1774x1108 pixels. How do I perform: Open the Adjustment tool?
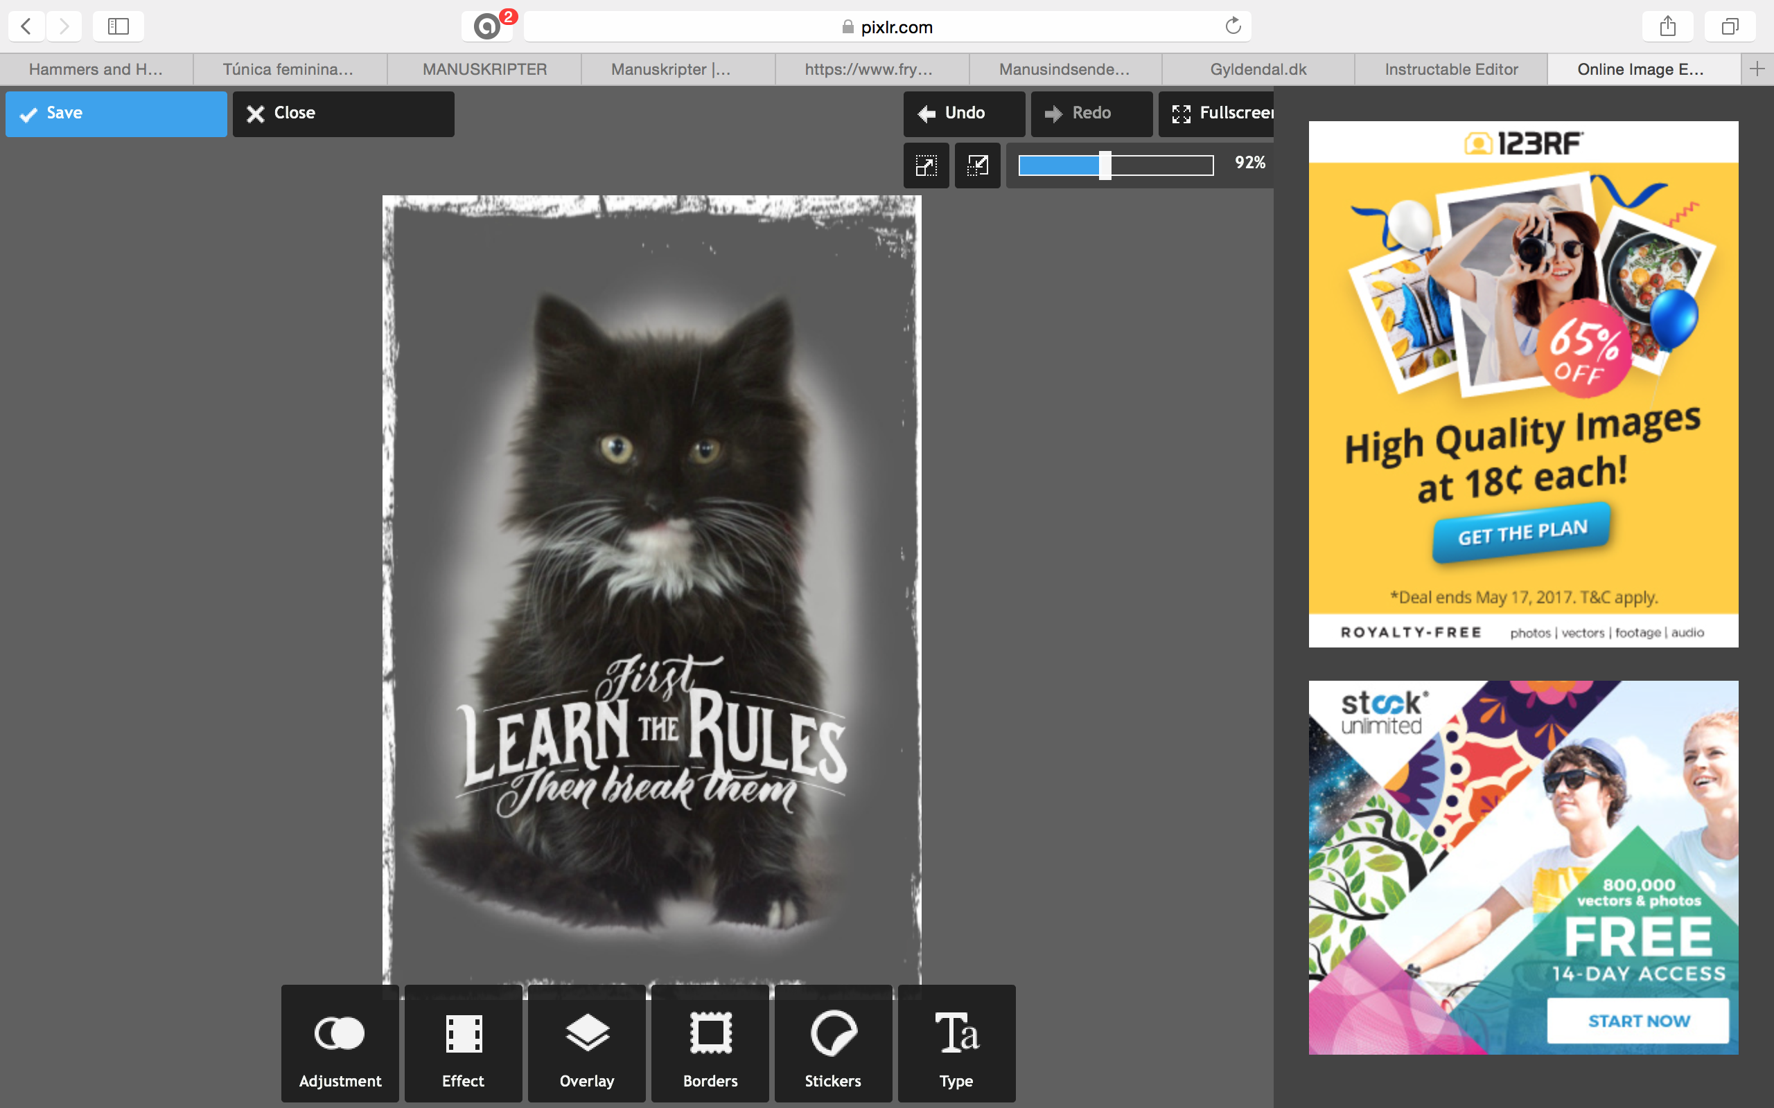click(x=340, y=1044)
